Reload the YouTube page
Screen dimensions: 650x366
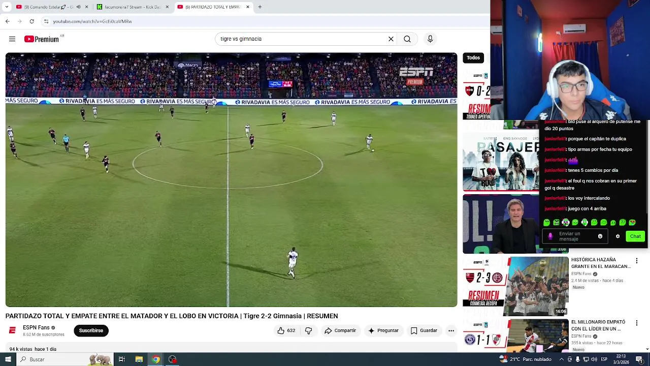pos(31,21)
